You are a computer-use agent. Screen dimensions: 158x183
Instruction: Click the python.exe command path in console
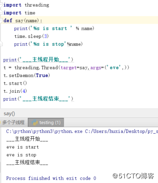[x=82, y=132]
